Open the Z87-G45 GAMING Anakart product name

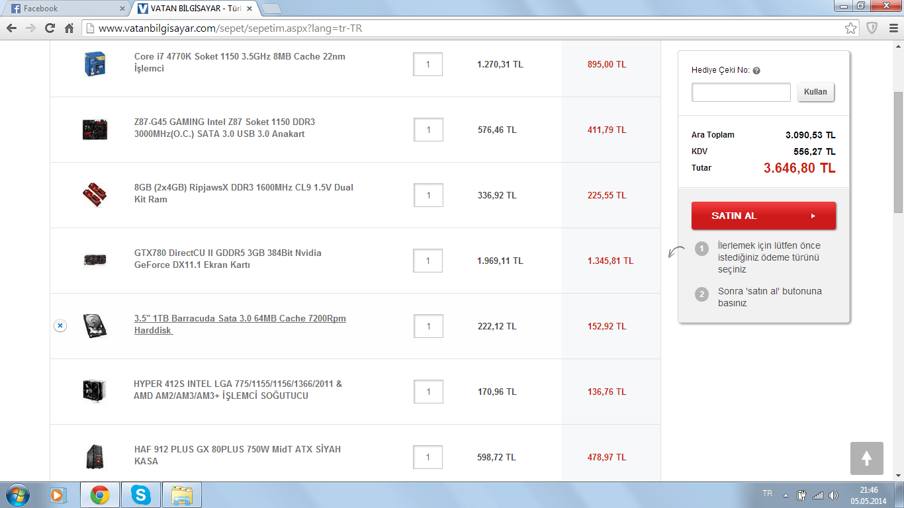pos(225,128)
